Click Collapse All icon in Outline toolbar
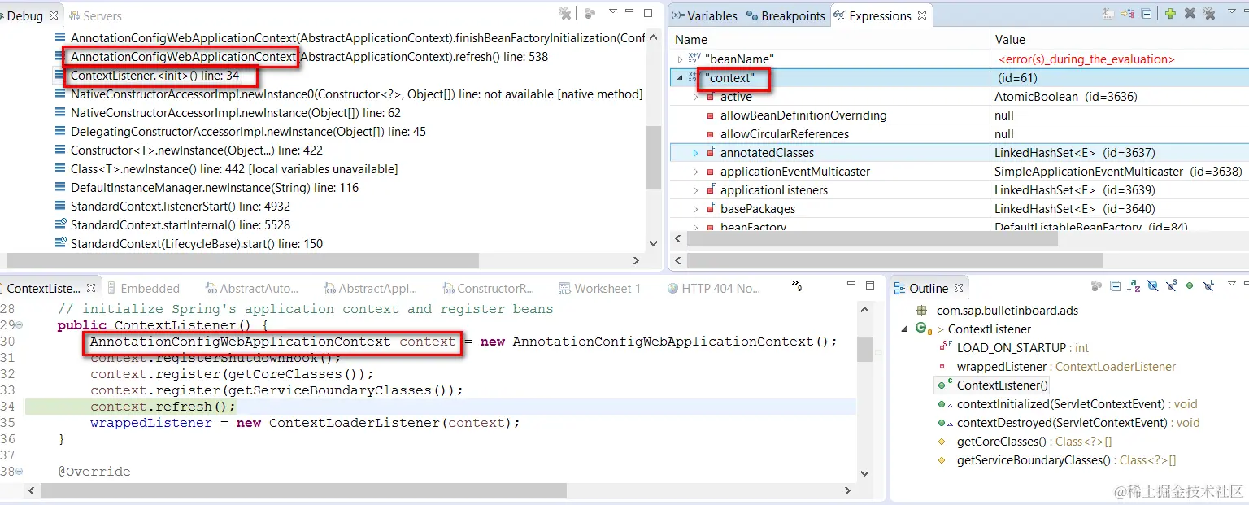The image size is (1249, 505). 1115,286
